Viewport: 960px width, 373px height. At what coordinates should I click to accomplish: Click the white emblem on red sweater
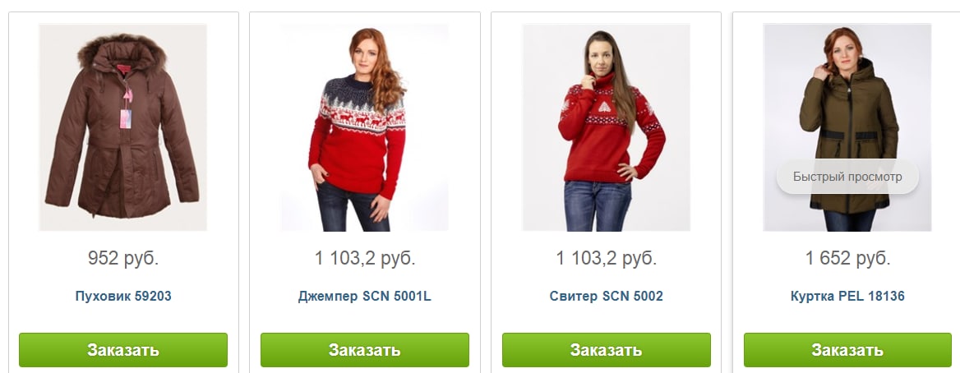tap(604, 107)
